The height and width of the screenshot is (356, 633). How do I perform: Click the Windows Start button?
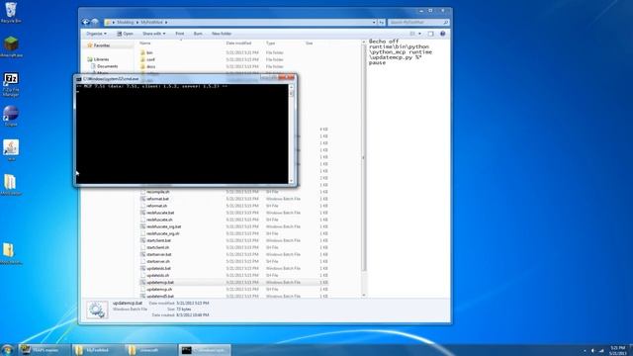coord(7,349)
